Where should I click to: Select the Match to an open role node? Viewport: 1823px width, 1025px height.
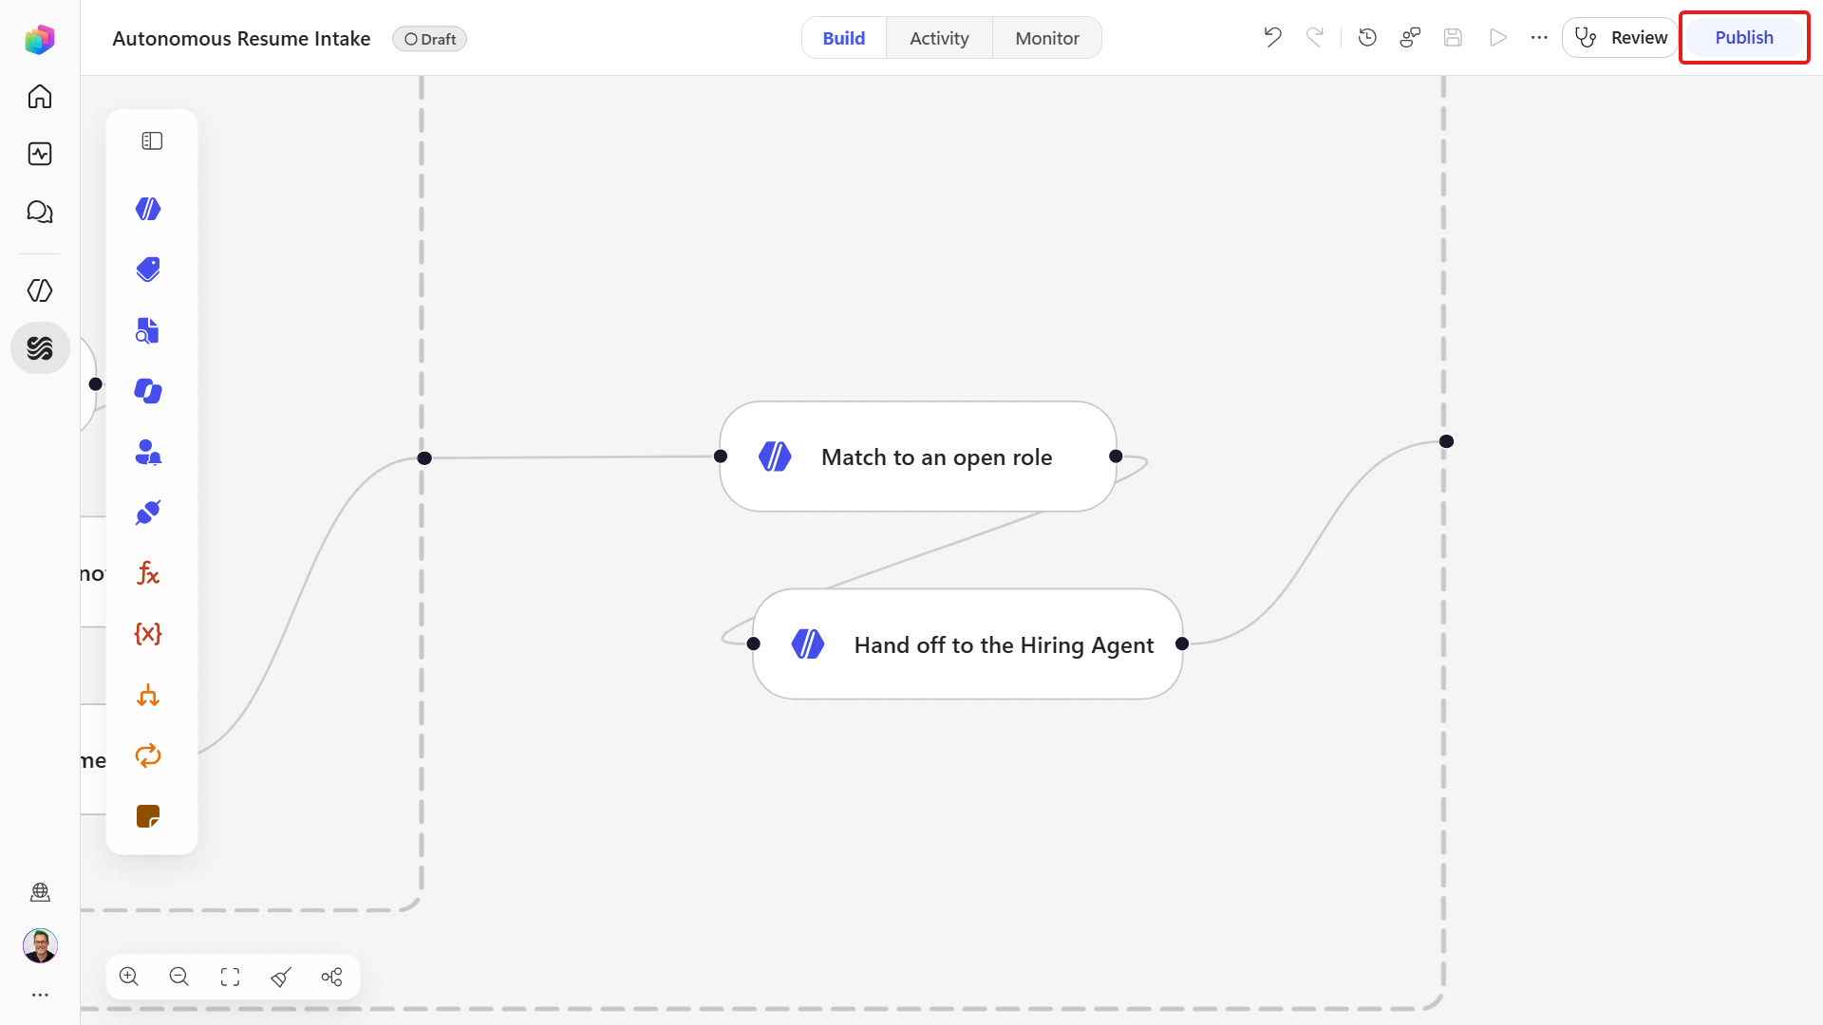point(918,457)
